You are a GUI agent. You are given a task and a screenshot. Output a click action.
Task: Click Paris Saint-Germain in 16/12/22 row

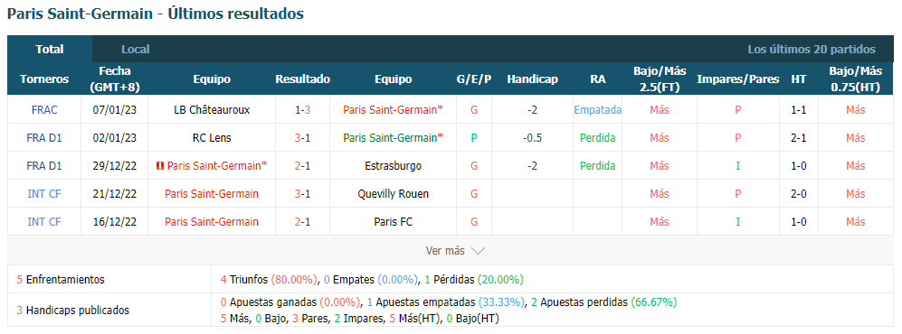(x=212, y=221)
